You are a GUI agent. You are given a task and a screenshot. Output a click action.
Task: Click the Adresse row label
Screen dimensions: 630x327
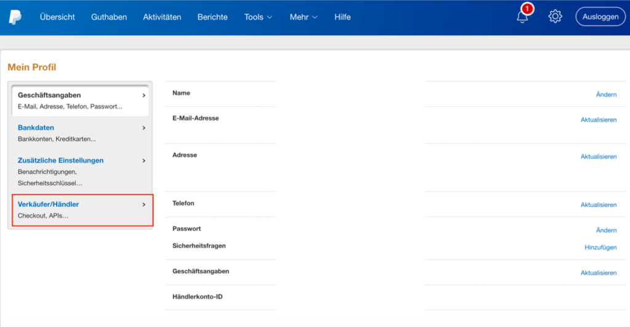pos(185,155)
